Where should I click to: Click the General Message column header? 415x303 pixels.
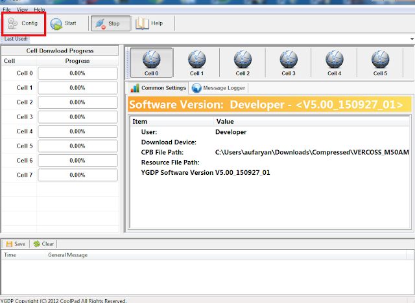pos(226,255)
